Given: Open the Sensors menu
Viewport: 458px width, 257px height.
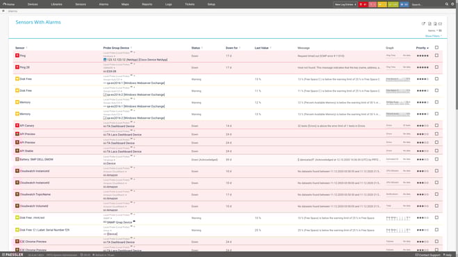Looking at the screenshot, I should coord(81,4).
